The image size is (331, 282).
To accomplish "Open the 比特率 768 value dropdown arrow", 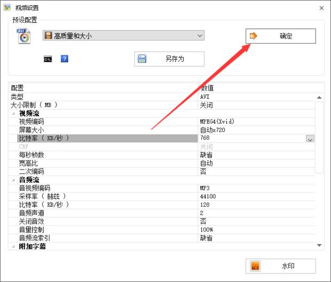I will coord(310,139).
